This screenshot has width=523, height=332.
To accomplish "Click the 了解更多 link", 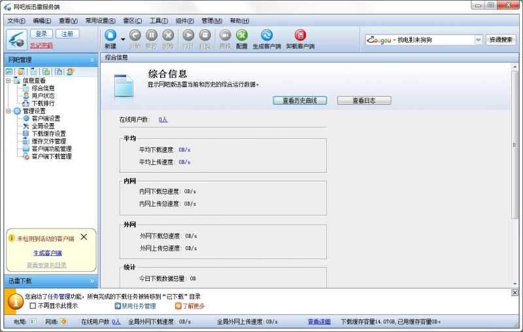I will pyautogui.click(x=194, y=306).
